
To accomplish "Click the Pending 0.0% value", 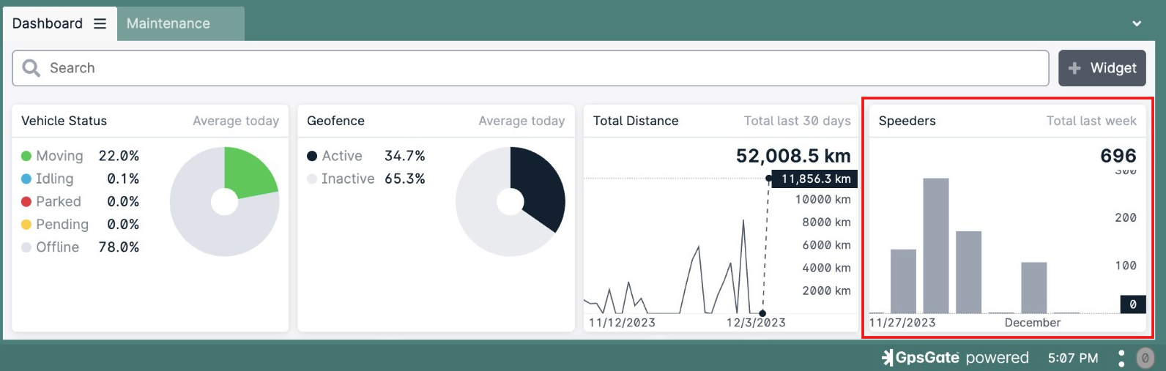I will coord(123,224).
